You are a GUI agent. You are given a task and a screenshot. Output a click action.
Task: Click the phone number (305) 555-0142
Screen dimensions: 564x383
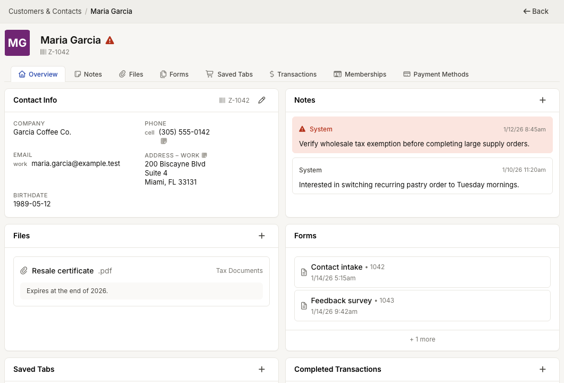click(x=184, y=132)
